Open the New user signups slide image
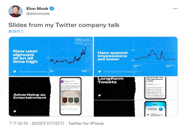Image resolution: width=189 pixels, height=126 pixels. point(51,56)
